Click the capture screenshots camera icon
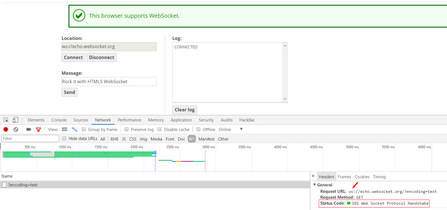This screenshot has width=447, height=210. (29, 129)
